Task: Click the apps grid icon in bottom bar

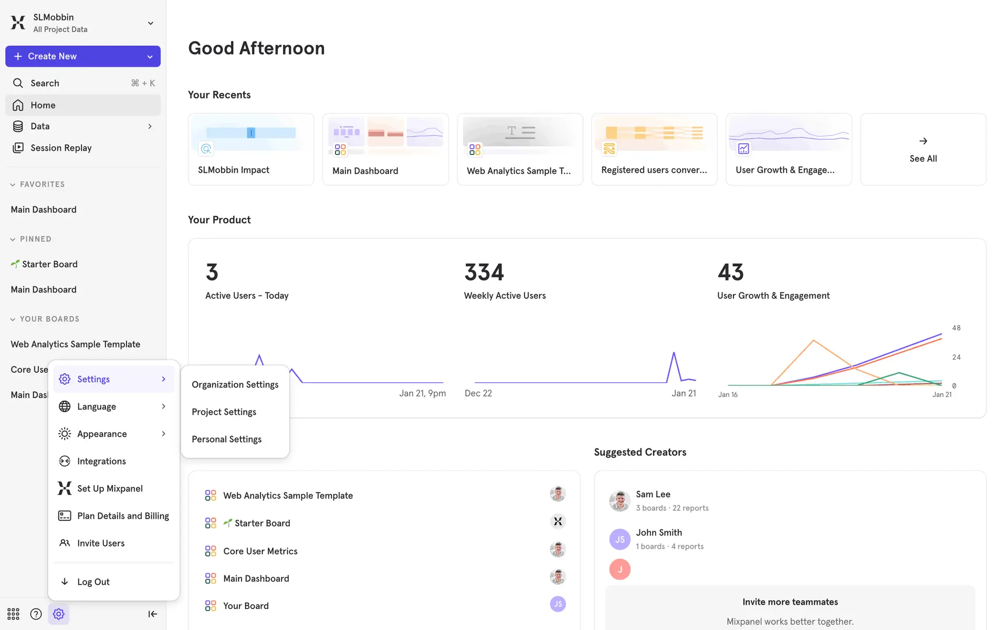Action: pos(13,614)
